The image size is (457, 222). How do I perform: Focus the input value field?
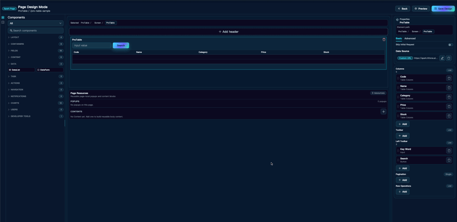(92, 45)
